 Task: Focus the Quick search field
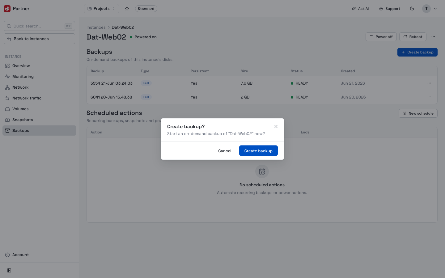pos(39,26)
